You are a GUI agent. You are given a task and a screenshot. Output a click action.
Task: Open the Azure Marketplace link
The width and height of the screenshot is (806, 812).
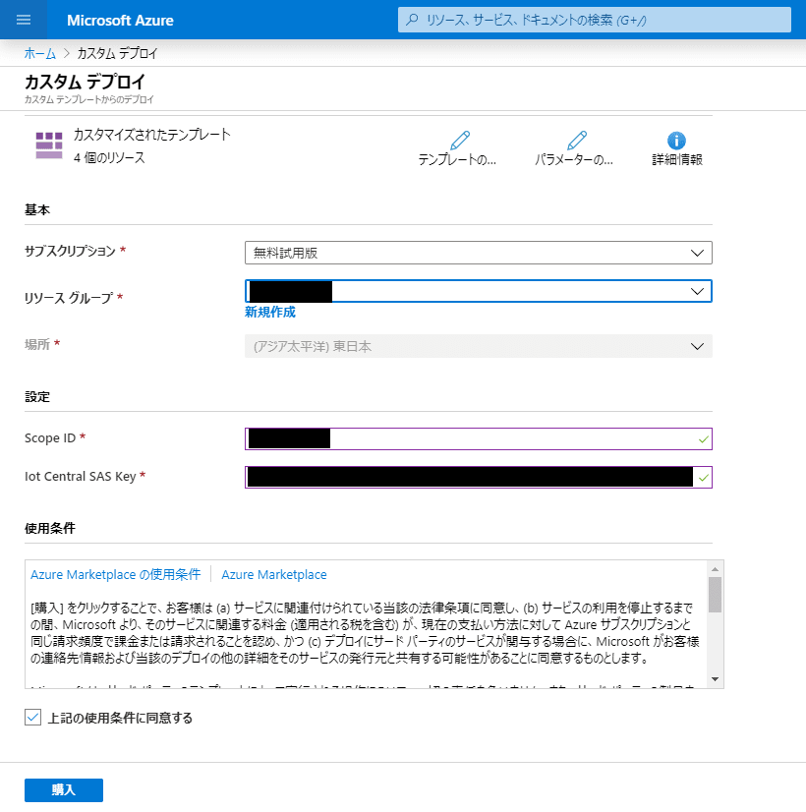[x=274, y=575]
